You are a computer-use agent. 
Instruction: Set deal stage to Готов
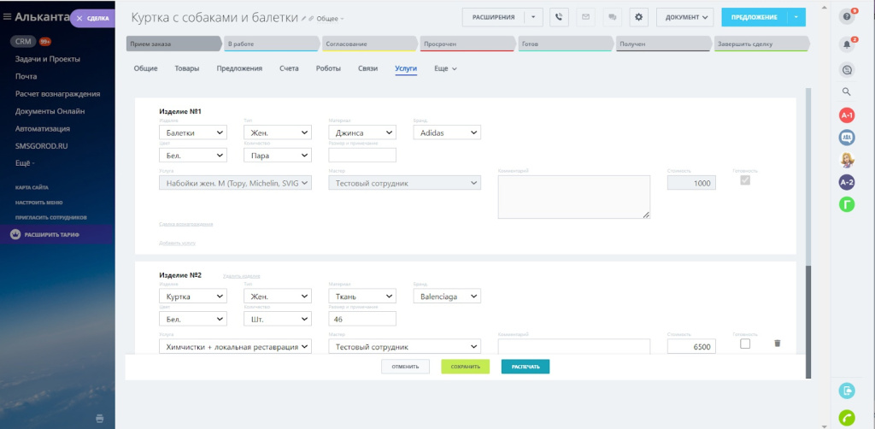click(567, 44)
